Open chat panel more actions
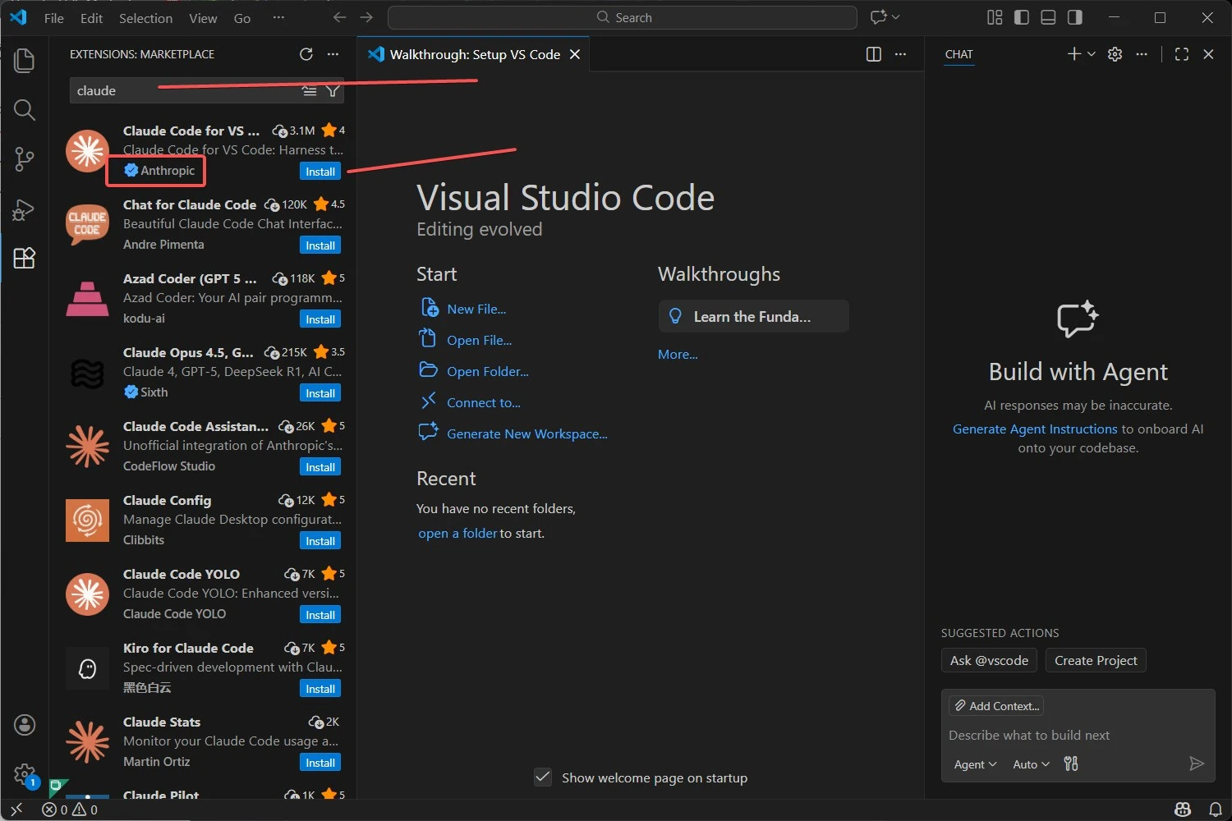The width and height of the screenshot is (1232, 821). click(1142, 54)
